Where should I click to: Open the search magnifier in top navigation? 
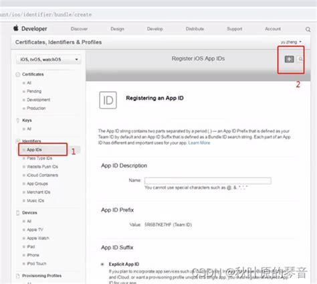[308, 29]
